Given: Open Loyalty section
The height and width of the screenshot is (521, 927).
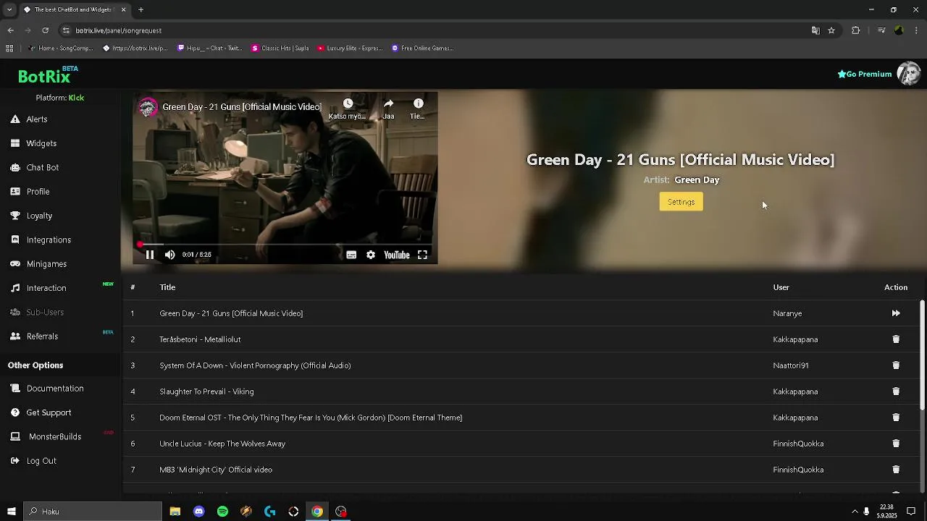Looking at the screenshot, I should 39,216.
